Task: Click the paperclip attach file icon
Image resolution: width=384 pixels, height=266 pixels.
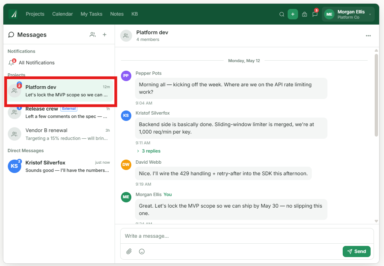Action: pyautogui.click(x=129, y=251)
